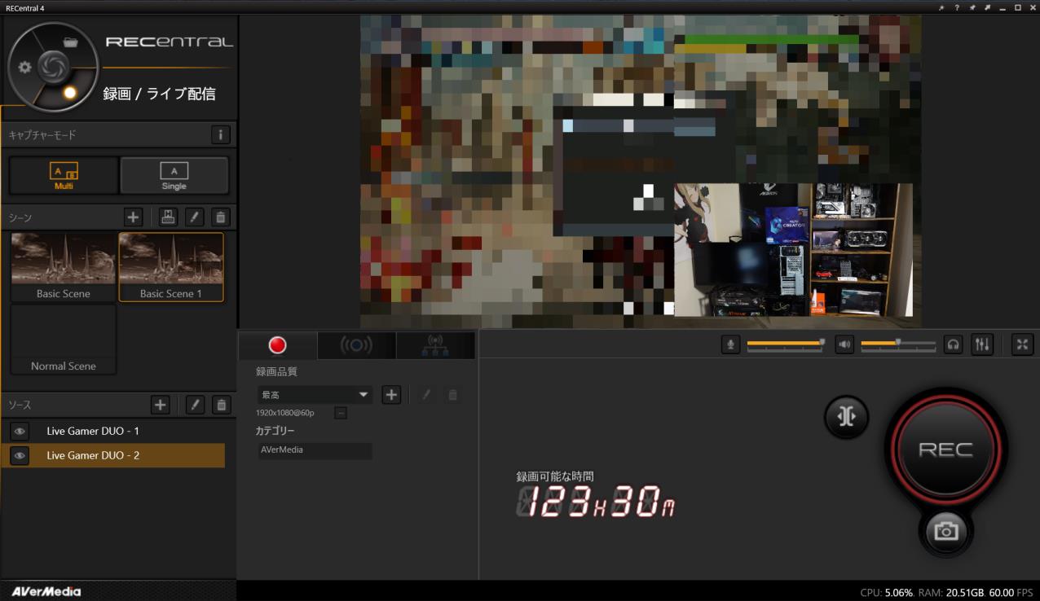Open the folder icon on the dial

[x=71, y=42]
